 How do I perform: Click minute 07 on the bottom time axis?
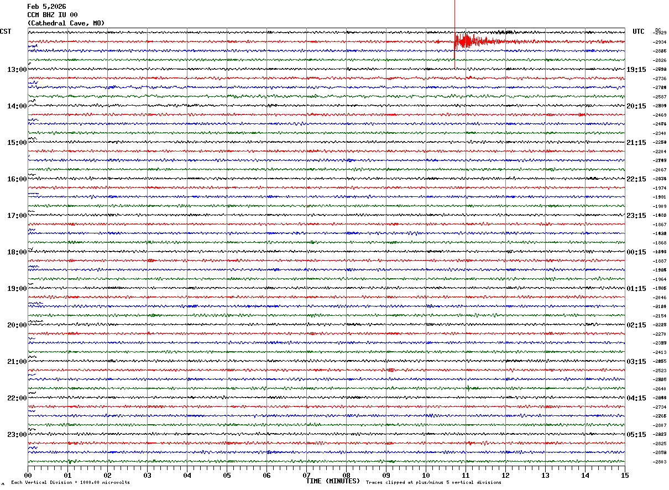pos(306,475)
